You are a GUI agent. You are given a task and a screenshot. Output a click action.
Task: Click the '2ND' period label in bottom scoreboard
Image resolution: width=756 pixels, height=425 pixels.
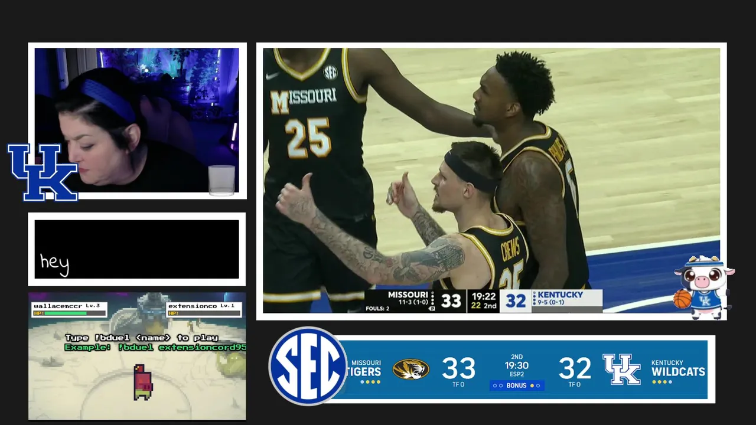[517, 357]
